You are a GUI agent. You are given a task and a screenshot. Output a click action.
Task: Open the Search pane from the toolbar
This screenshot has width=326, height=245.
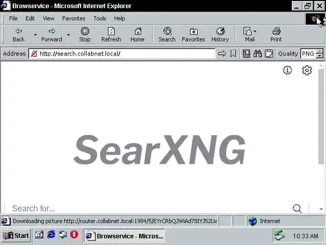pyautogui.click(x=167, y=35)
